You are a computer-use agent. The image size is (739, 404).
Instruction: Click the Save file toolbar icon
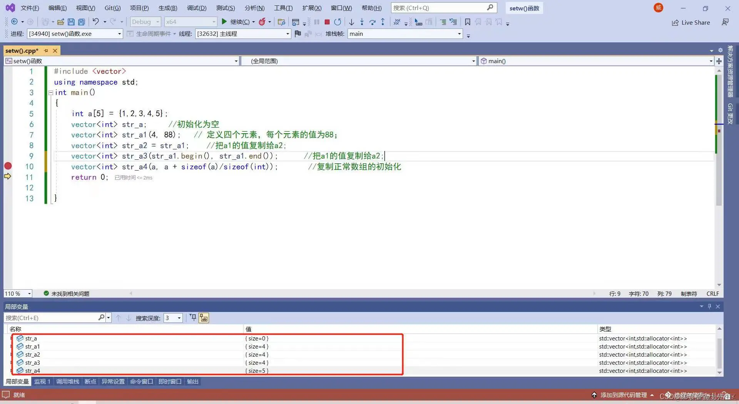point(71,22)
